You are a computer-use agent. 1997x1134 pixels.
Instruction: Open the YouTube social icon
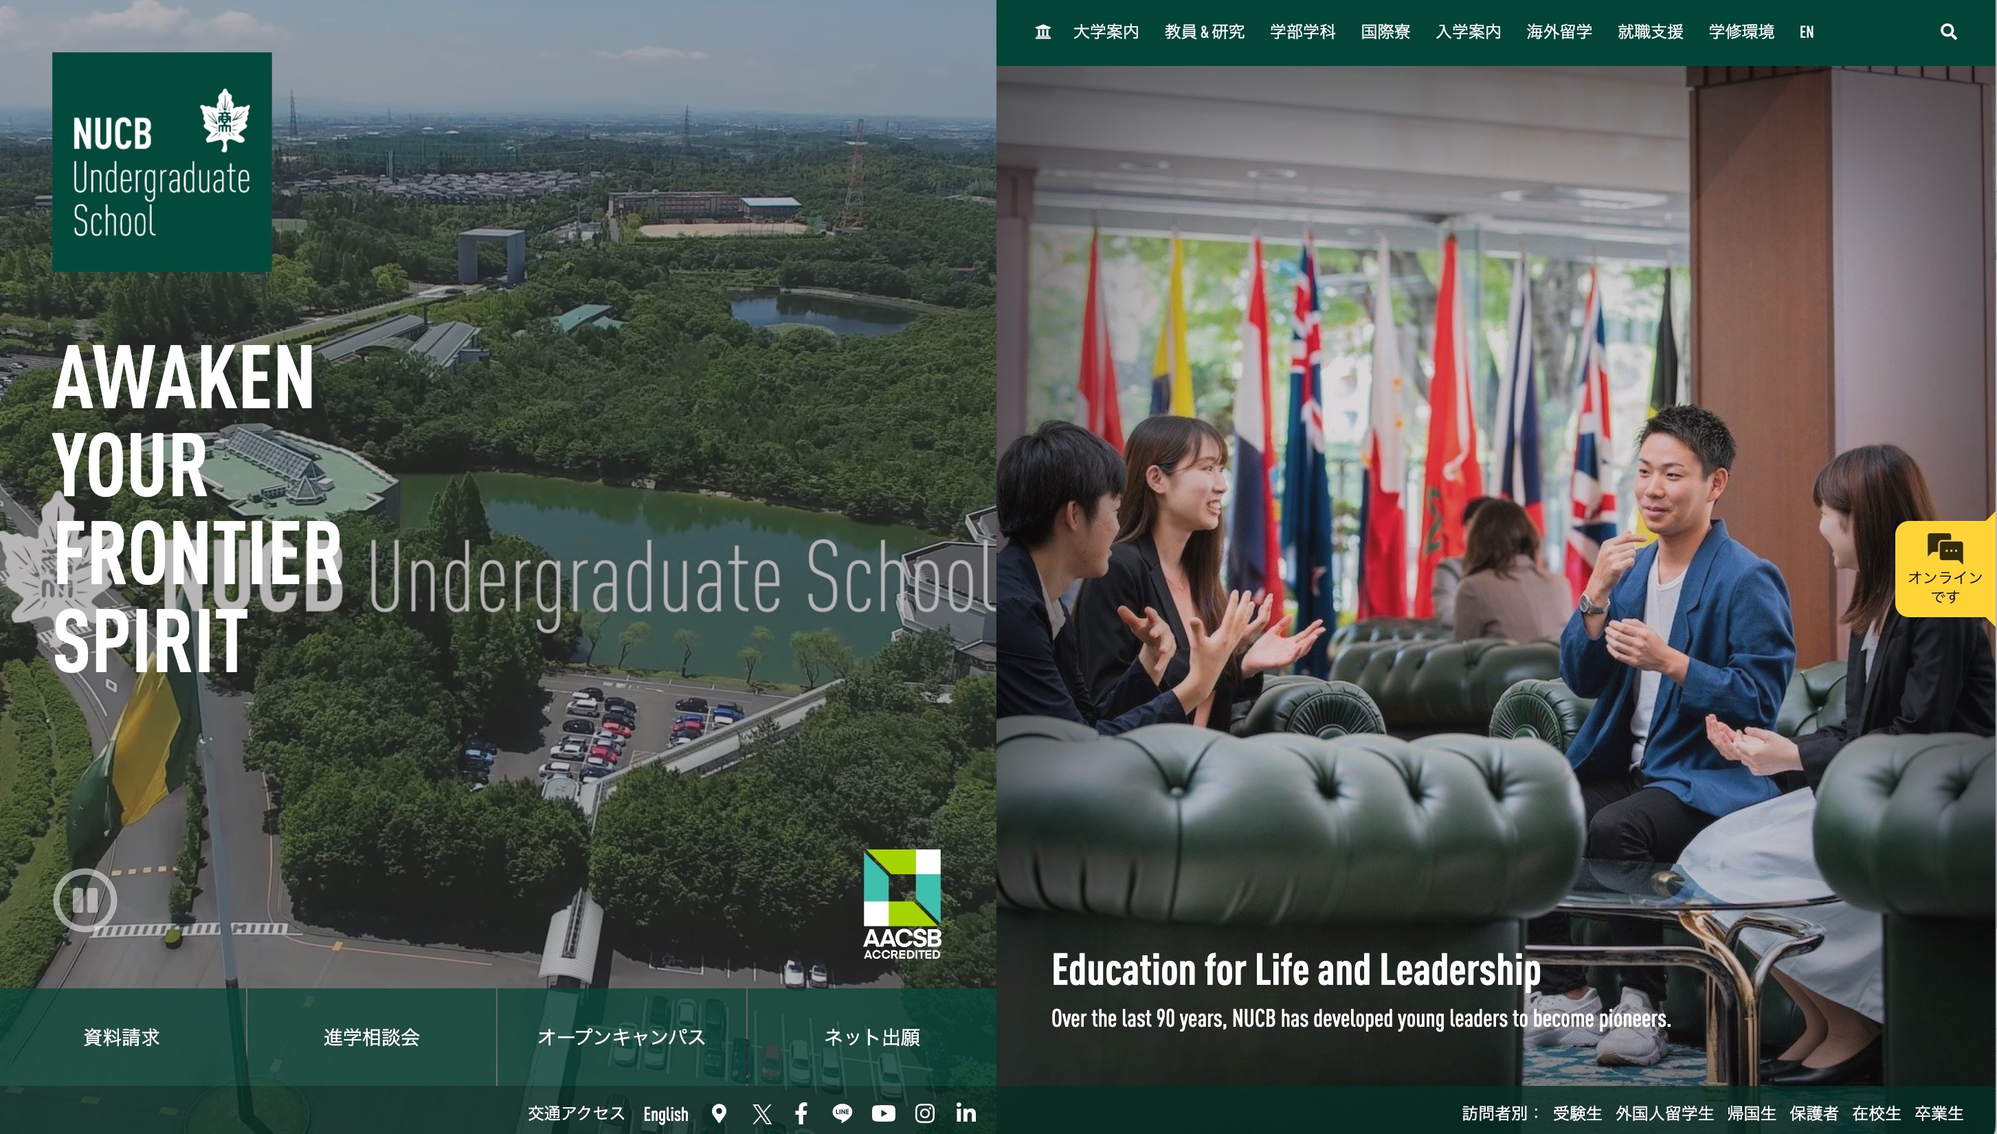883,1113
